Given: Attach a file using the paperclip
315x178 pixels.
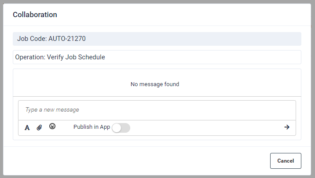Looking at the screenshot, I should (39, 127).
